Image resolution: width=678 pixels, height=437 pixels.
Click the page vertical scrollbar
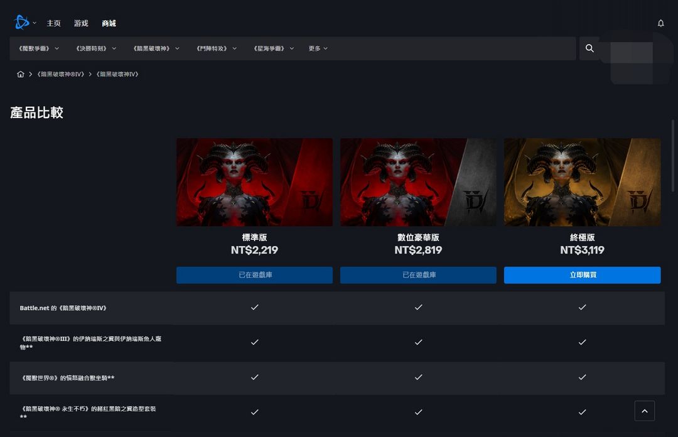pyautogui.click(x=673, y=156)
